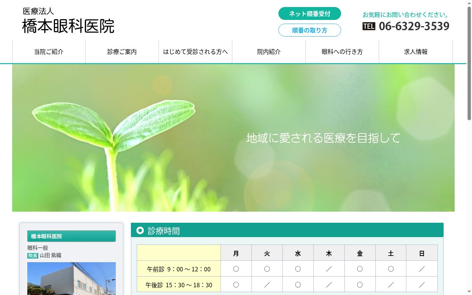Open the 求人情報 menu

(416, 52)
